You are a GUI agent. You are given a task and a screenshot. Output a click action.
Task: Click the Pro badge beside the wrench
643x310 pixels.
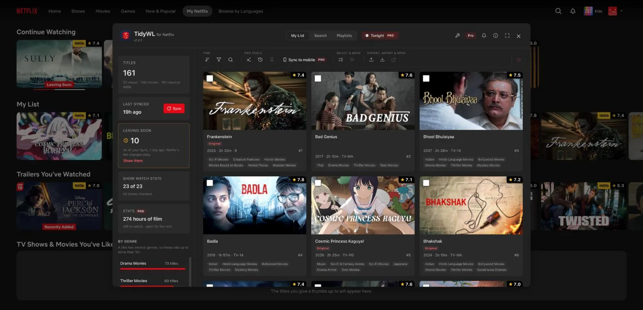pyautogui.click(x=470, y=36)
